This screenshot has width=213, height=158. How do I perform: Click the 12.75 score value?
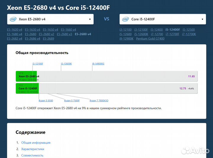click(x=183, y=88)
